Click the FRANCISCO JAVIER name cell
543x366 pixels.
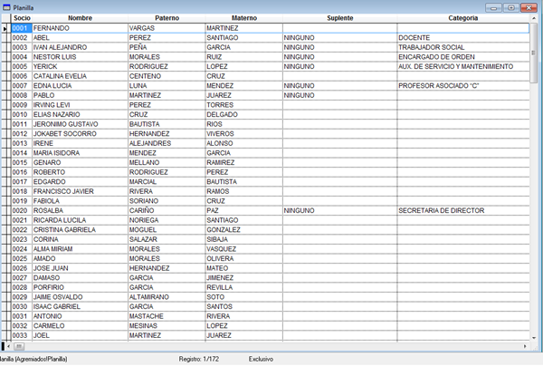coord(80,191)
